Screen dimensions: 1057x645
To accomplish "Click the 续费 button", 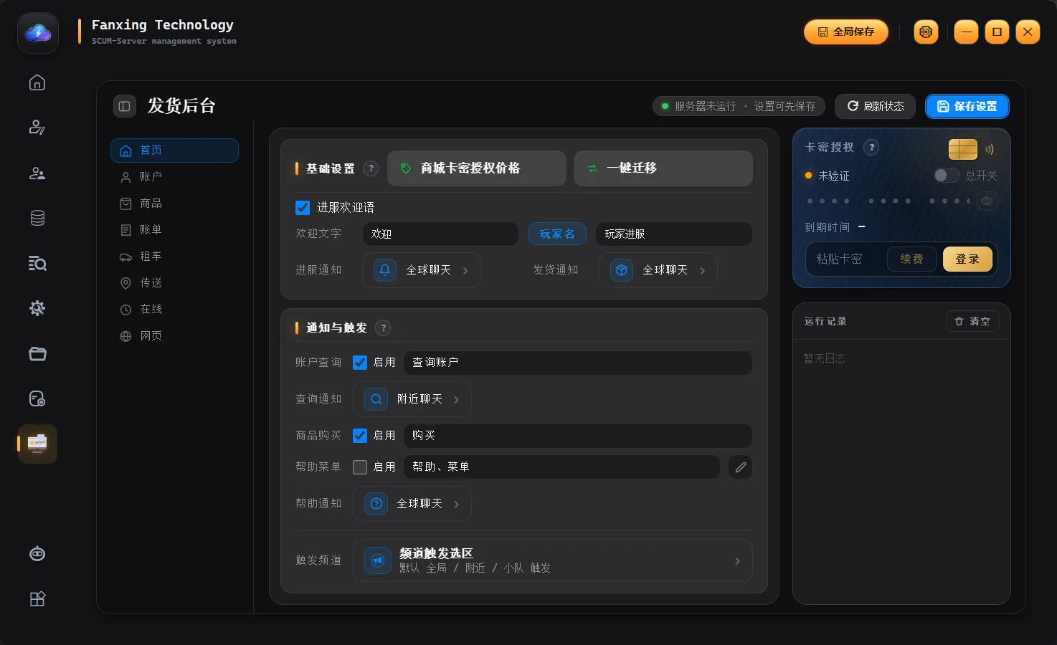I will coord(911,259).
